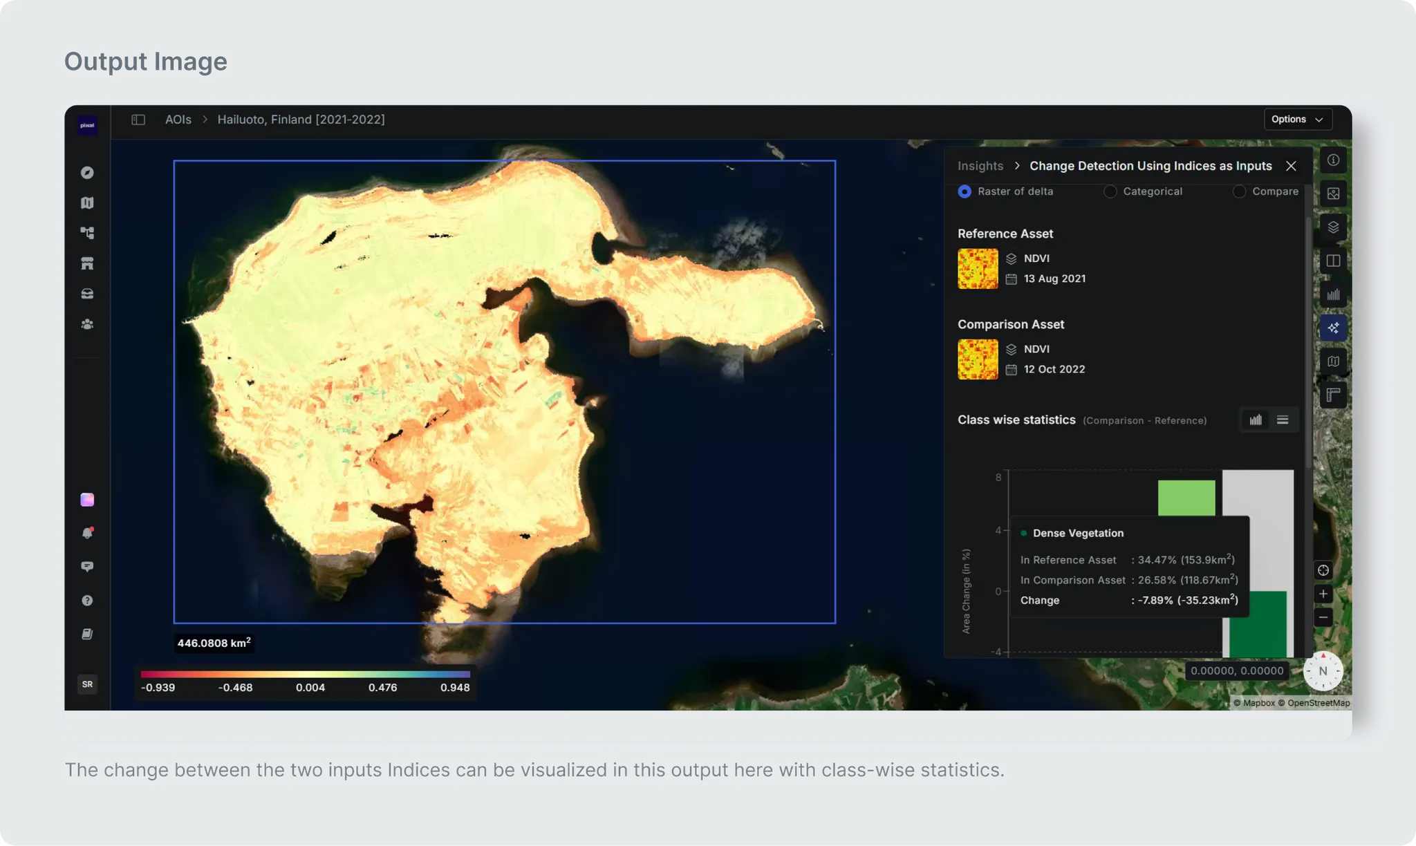Click the gradient pink-purple square icon
Viewport: 1416px width, 846px height.
[x=87, y=500]
